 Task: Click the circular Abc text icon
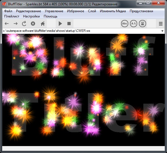125,24
